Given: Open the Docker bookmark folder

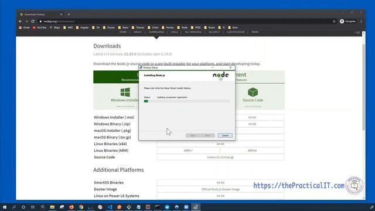Looking at the screenshot, I should (109, 28).
